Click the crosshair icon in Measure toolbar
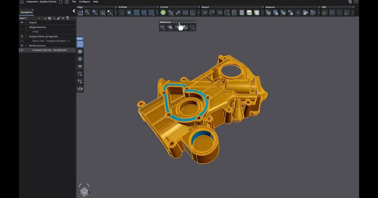Screen dimensions: 378x198 pos(298,13)
